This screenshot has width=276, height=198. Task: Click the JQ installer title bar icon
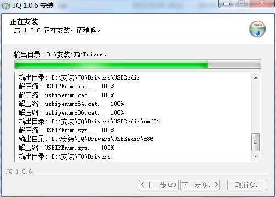5,5
